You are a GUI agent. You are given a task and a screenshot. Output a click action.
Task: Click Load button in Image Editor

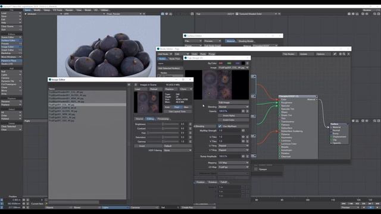click(x=140, y=89)
